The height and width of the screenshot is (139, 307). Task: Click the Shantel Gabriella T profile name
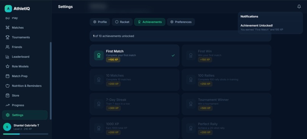(26, 125)
